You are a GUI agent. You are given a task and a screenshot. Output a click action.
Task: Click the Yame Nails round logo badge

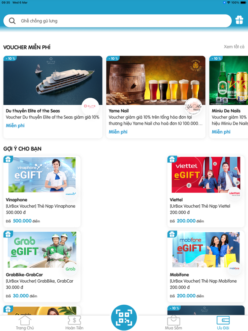pos(193,107)
